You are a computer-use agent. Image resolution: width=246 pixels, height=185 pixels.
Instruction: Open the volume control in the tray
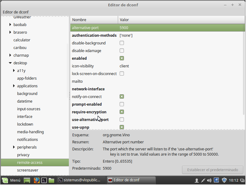tap(209, 180)
